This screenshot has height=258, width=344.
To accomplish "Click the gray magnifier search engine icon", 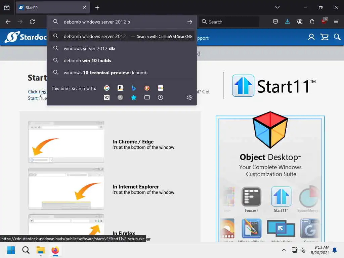I will [x=120, y=97].
